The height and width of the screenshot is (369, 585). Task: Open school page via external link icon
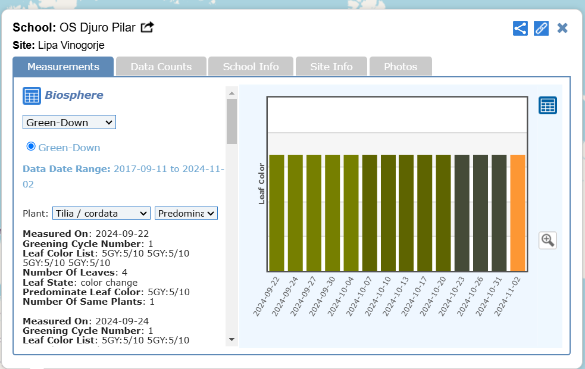147,27
